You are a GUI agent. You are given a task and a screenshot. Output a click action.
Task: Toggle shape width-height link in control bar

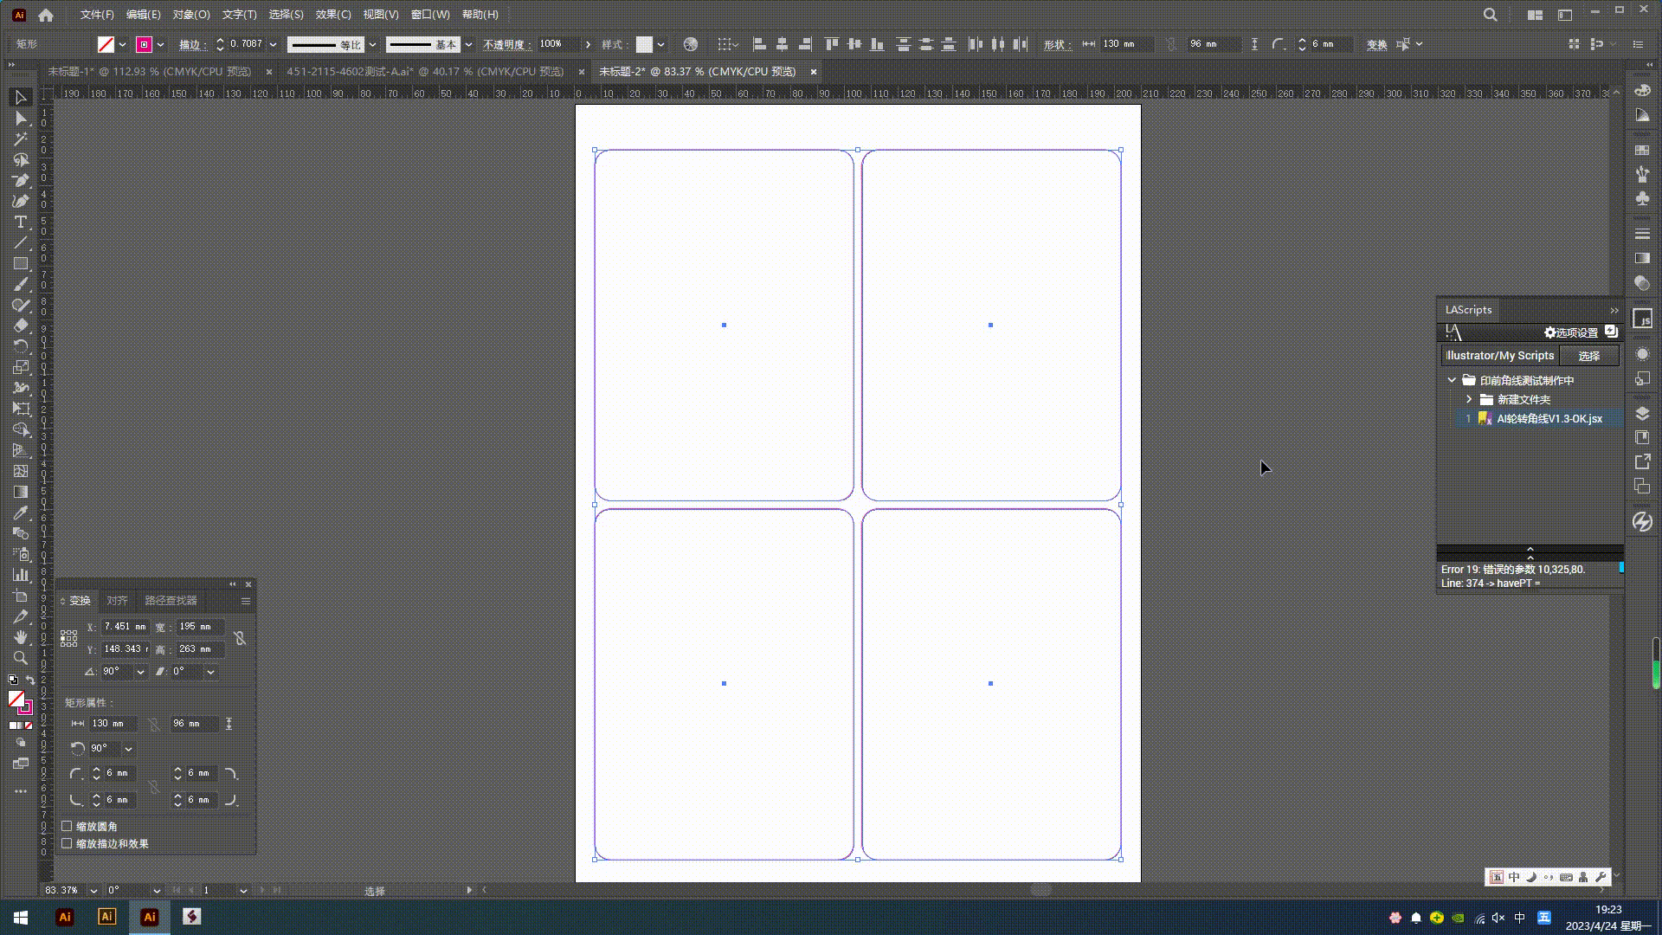pos(1171,44)
